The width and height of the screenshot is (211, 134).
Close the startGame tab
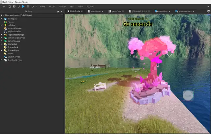click(103, 11)
